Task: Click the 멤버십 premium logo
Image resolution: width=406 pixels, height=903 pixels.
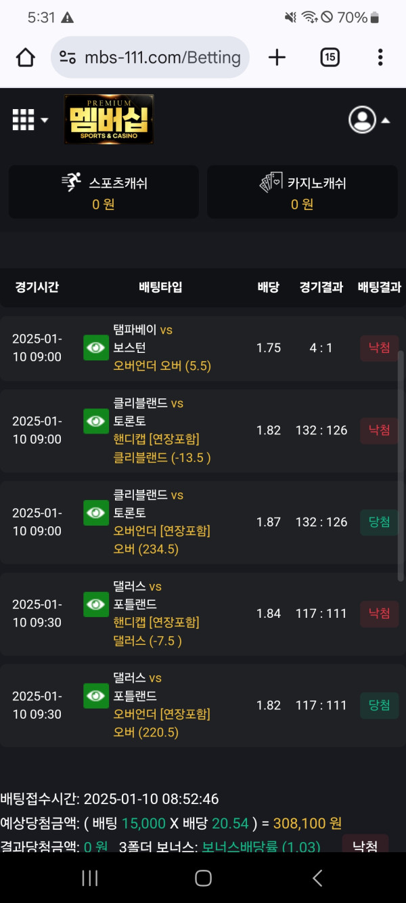Action: [x=108, y=120]
